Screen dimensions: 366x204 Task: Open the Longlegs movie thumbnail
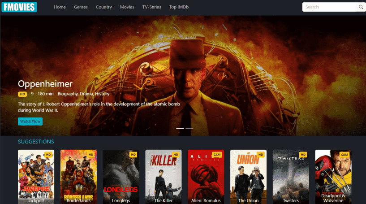[121, 177]
